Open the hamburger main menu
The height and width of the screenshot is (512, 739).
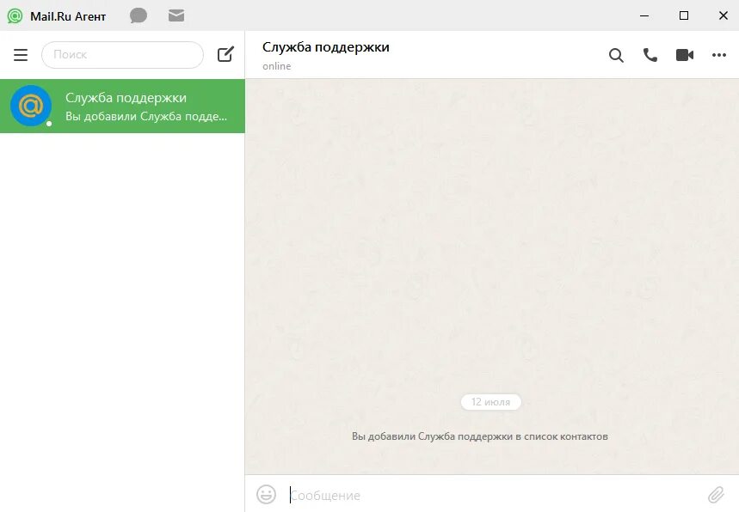coord(21,55)
